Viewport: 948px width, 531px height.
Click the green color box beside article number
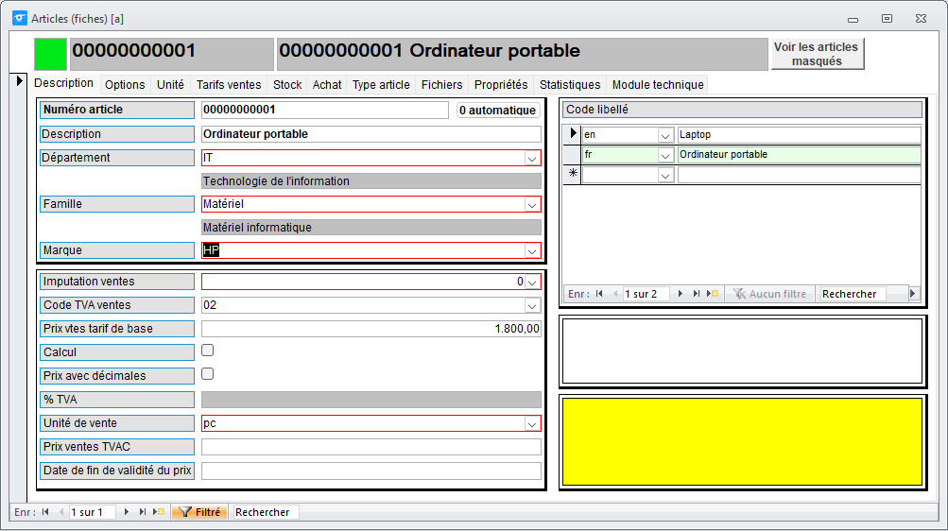pyautogui.click(x=50, y=54)
